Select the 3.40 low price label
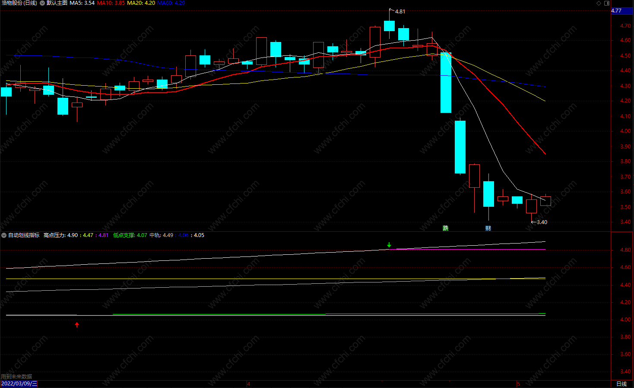This screenshot has height=388, width=634. coord(542,222)
